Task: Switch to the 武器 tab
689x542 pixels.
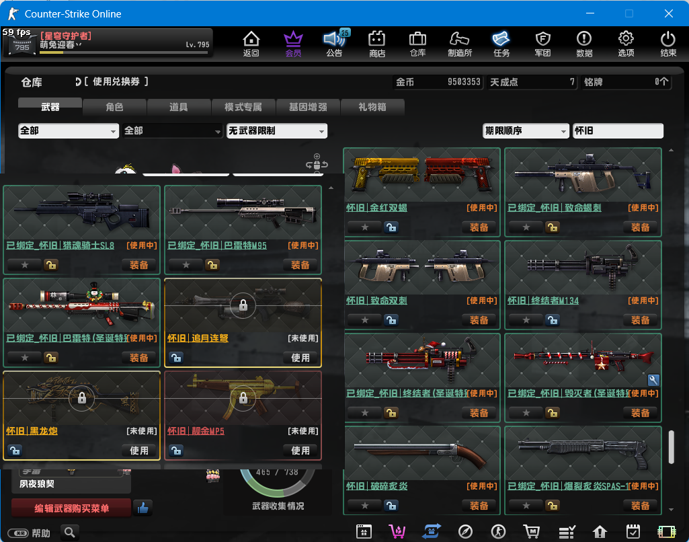Action: coord(50,106)
